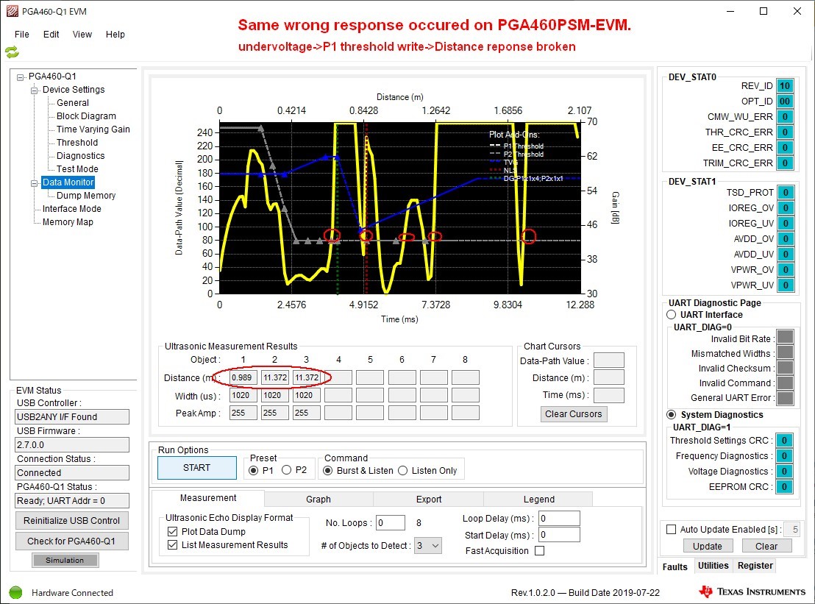Image resolution: width=815 pixels, height=604 pixels.
Task: Click the Update button
Action: [708, 547]
